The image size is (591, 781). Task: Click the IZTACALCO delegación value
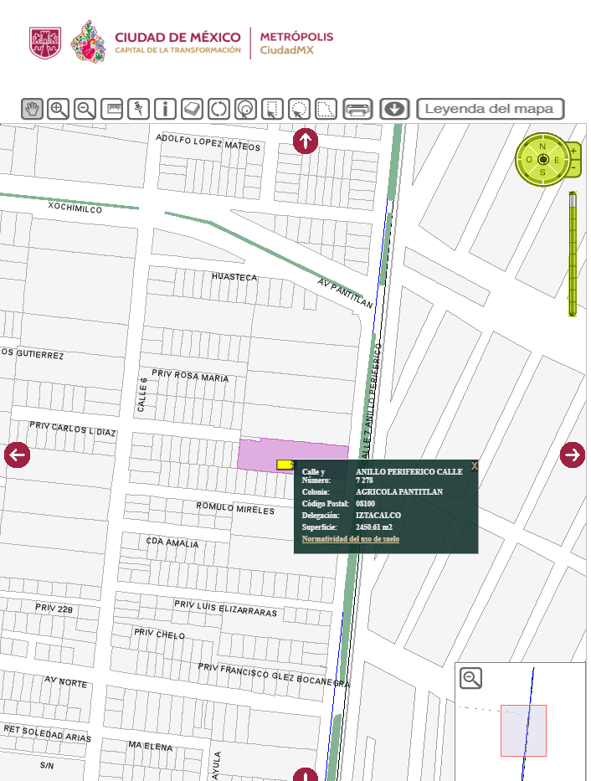pyautogui.click(x=378, y=516)
